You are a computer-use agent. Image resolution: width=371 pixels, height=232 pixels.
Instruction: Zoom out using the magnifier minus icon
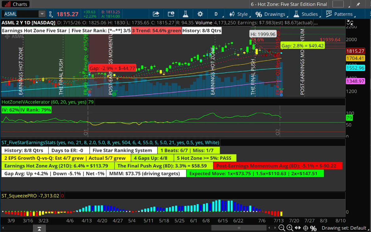(x=282, y=228)
